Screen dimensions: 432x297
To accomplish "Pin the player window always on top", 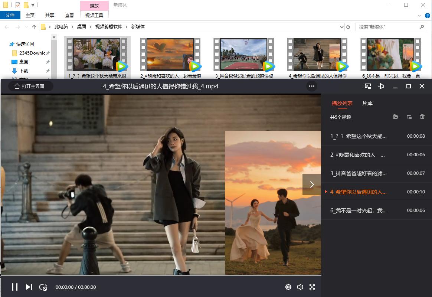I will tap(381, 86).
